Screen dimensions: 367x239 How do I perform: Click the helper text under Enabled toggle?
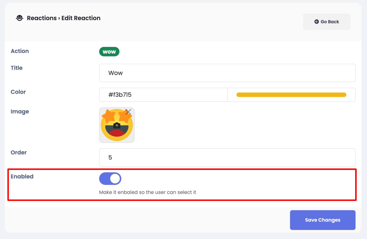click(147, 192)
